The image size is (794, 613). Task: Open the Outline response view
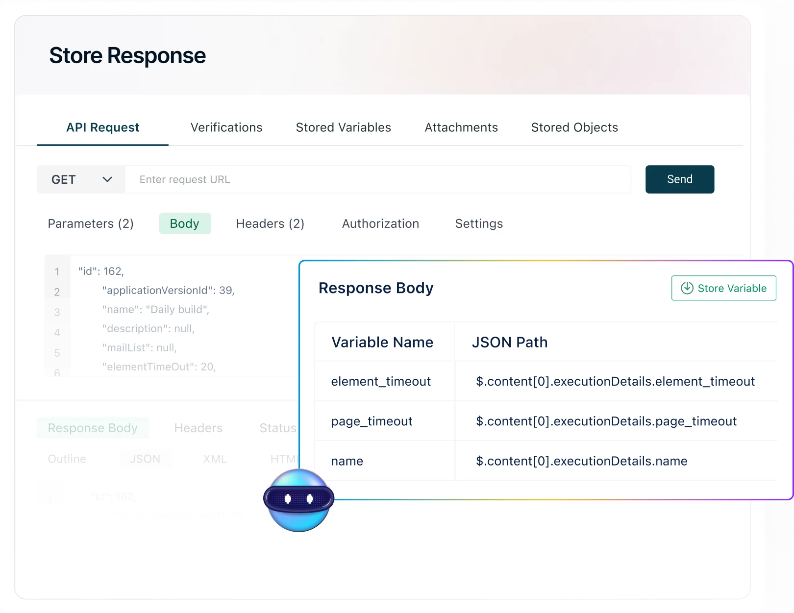pyautogui.click(x=67, y=459)
